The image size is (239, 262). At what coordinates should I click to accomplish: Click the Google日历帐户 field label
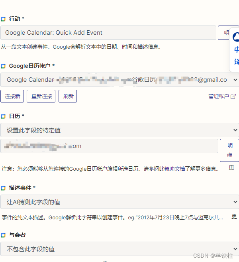pyautogui.click(x=30, y=66)
